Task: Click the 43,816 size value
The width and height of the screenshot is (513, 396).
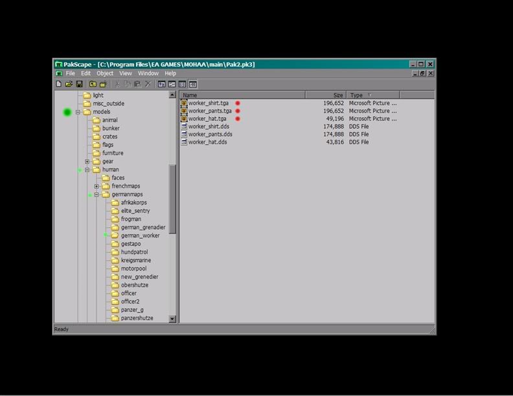Action: point(335,142)
